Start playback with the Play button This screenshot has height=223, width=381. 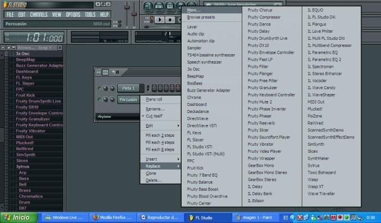tap(160, 20)
